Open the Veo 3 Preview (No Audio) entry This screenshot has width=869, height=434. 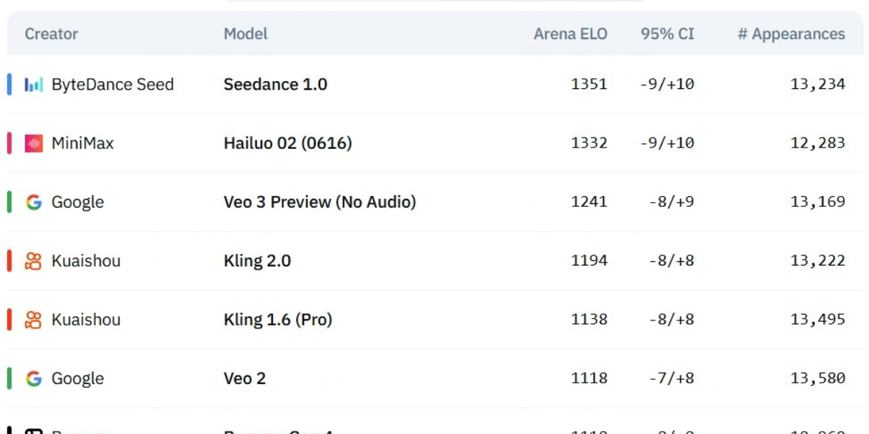(320, 203)
